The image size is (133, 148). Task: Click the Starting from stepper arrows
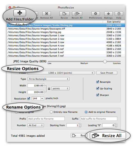(80, 125)
